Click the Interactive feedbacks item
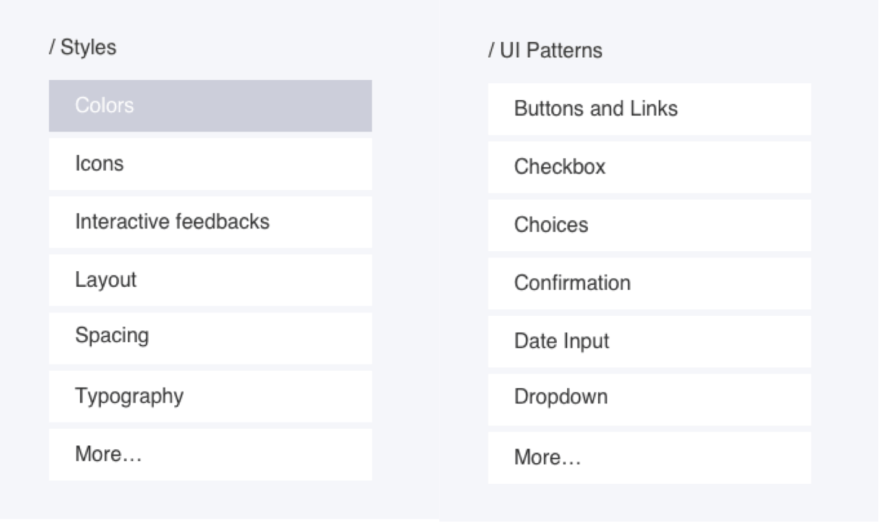 coord(210,222)
